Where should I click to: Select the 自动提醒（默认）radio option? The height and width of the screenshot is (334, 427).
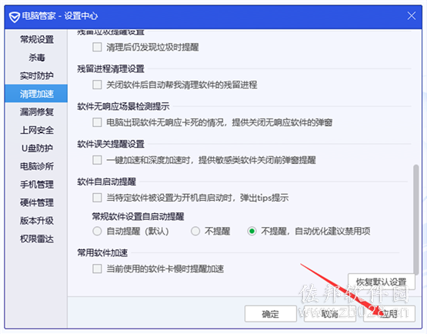coord(97,232)
